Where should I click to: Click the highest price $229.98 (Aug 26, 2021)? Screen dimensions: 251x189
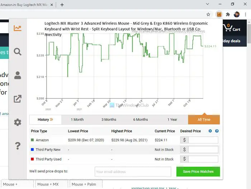point(129,140)
